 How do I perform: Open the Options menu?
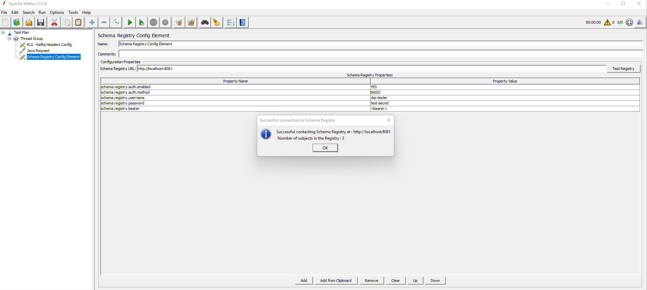[x=57, y=13]
